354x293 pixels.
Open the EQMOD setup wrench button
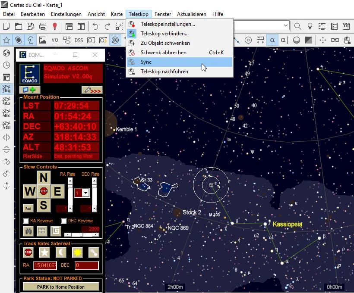[x=92, y=90]
